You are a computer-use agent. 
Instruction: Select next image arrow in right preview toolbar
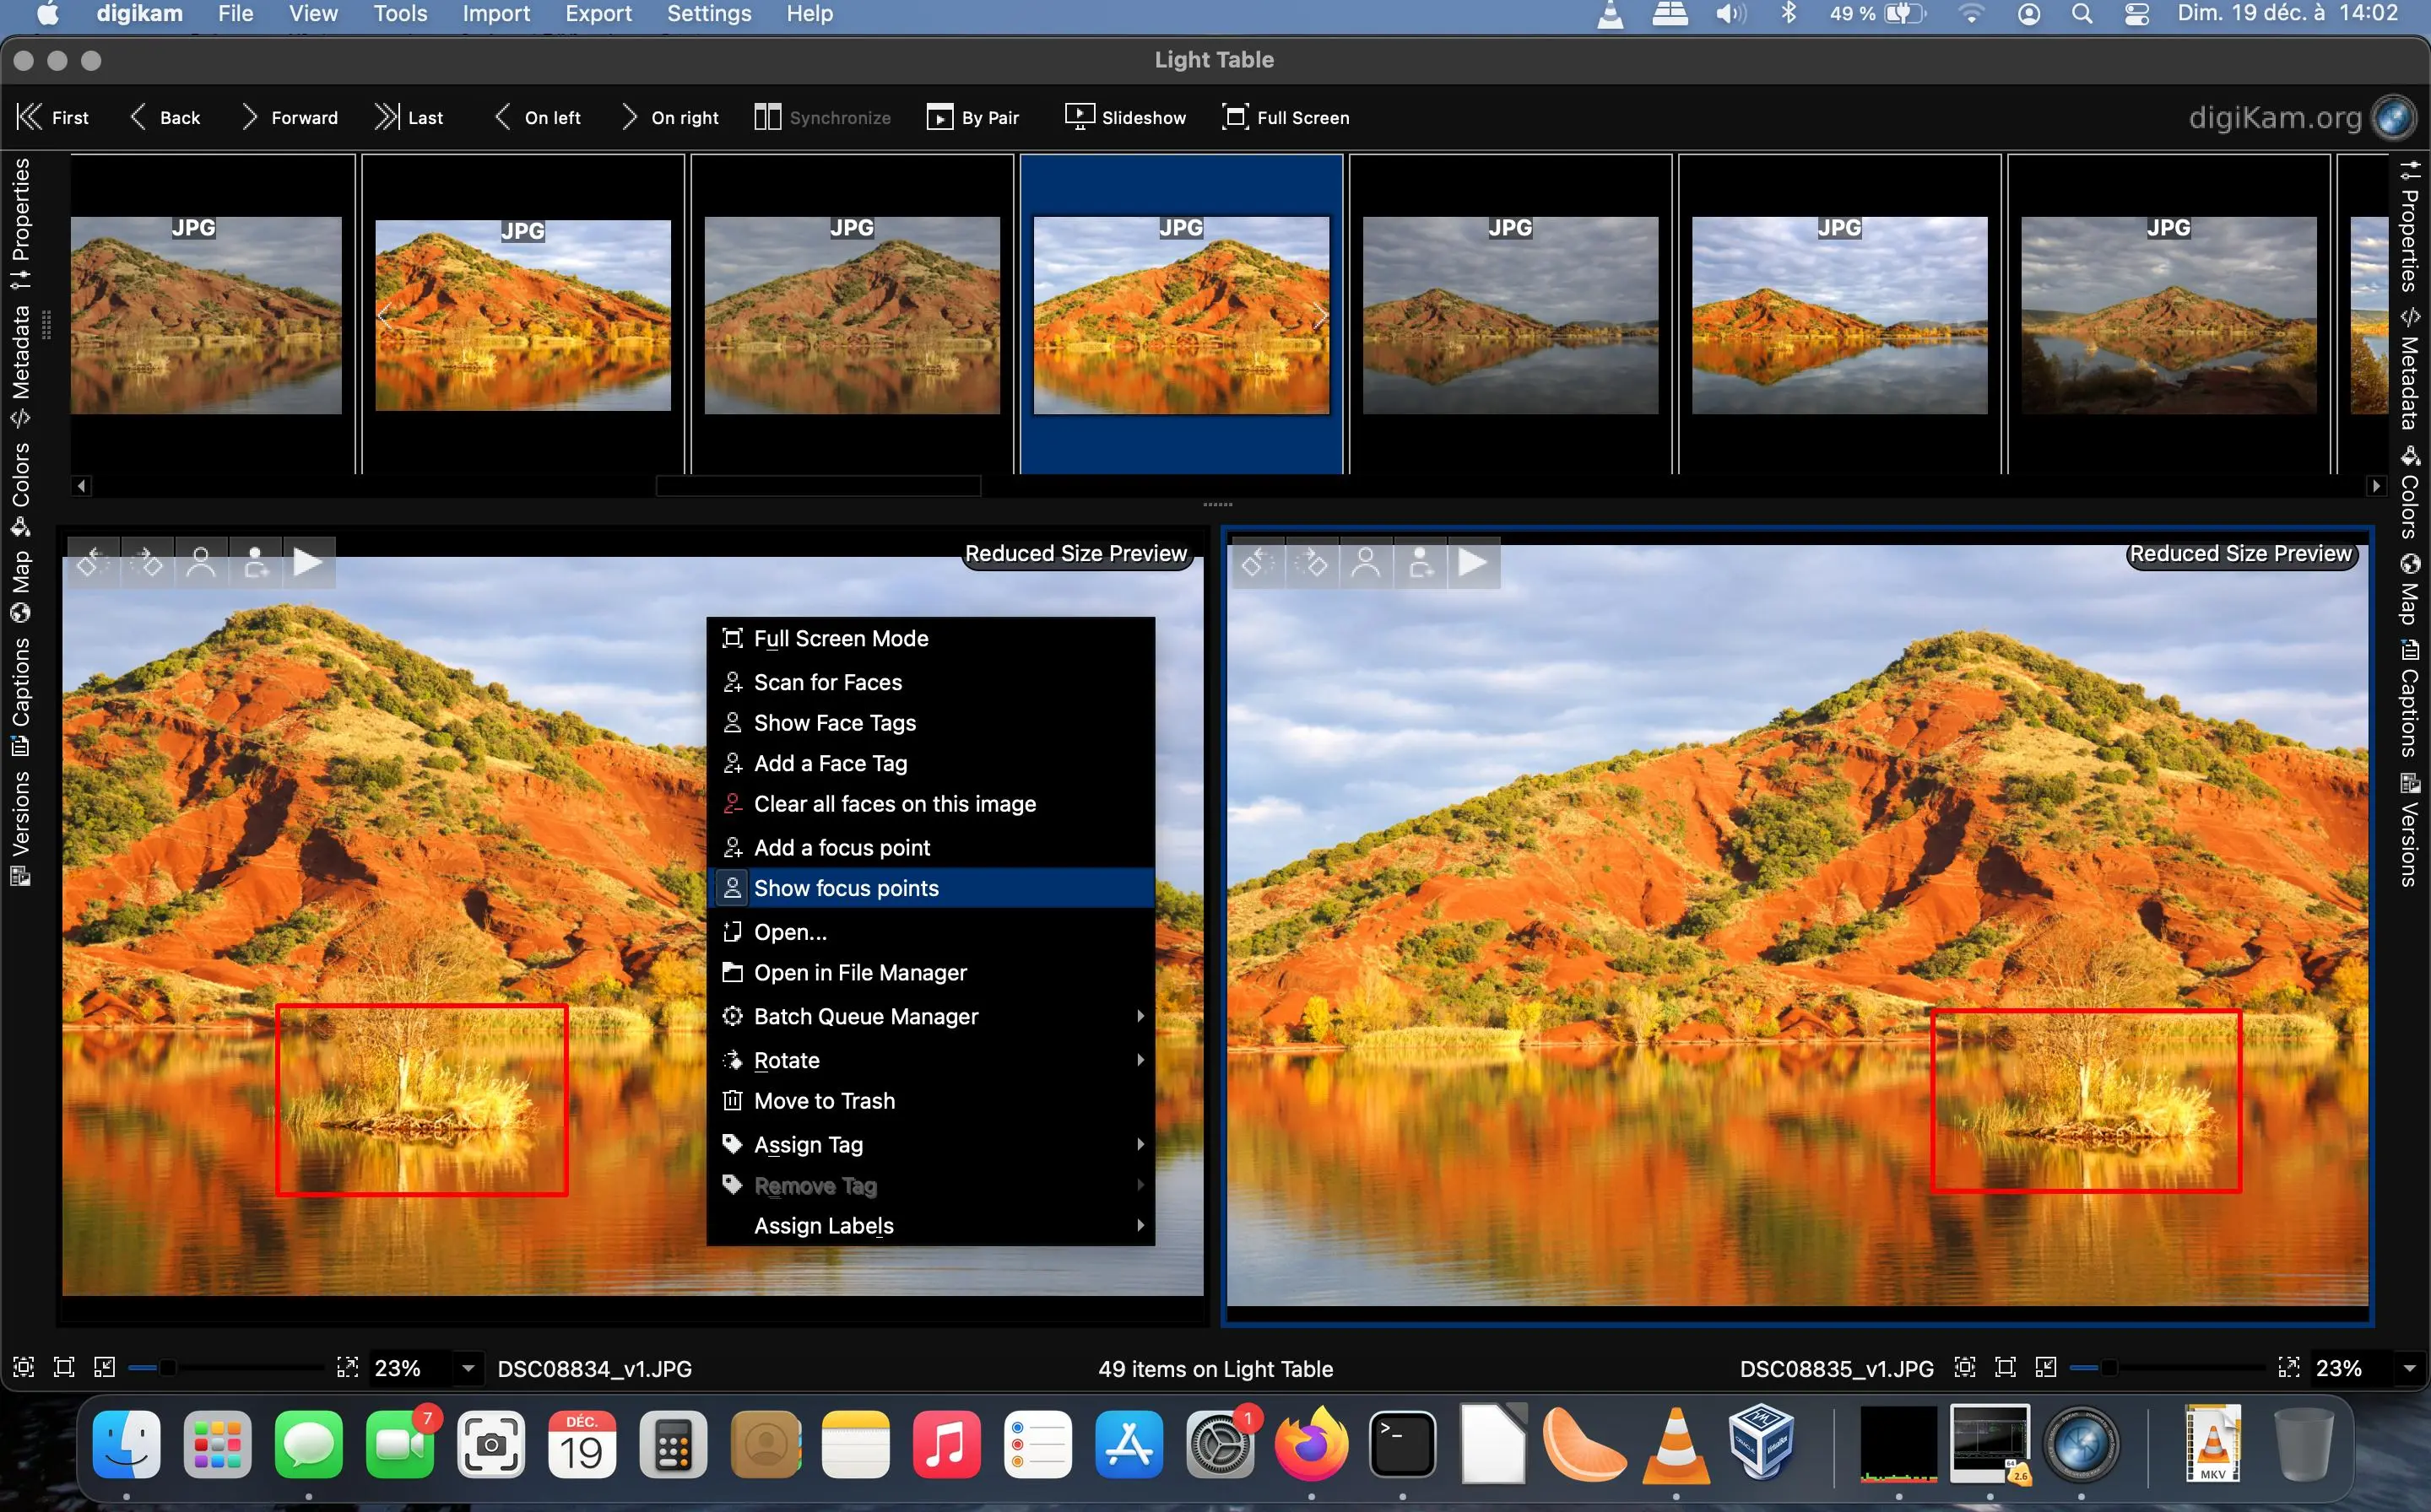[x=1313, y=562]
